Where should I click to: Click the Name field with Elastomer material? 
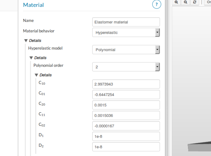(x=126, y=22)
